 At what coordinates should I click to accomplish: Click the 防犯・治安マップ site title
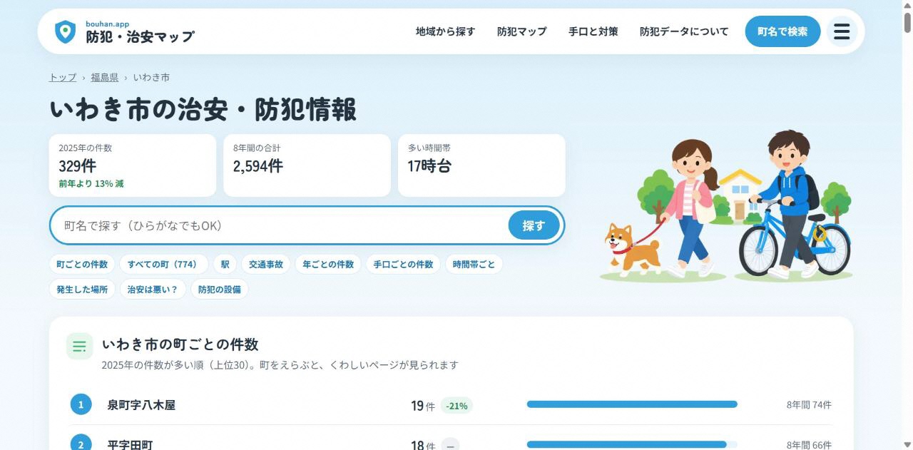(140, 36)
